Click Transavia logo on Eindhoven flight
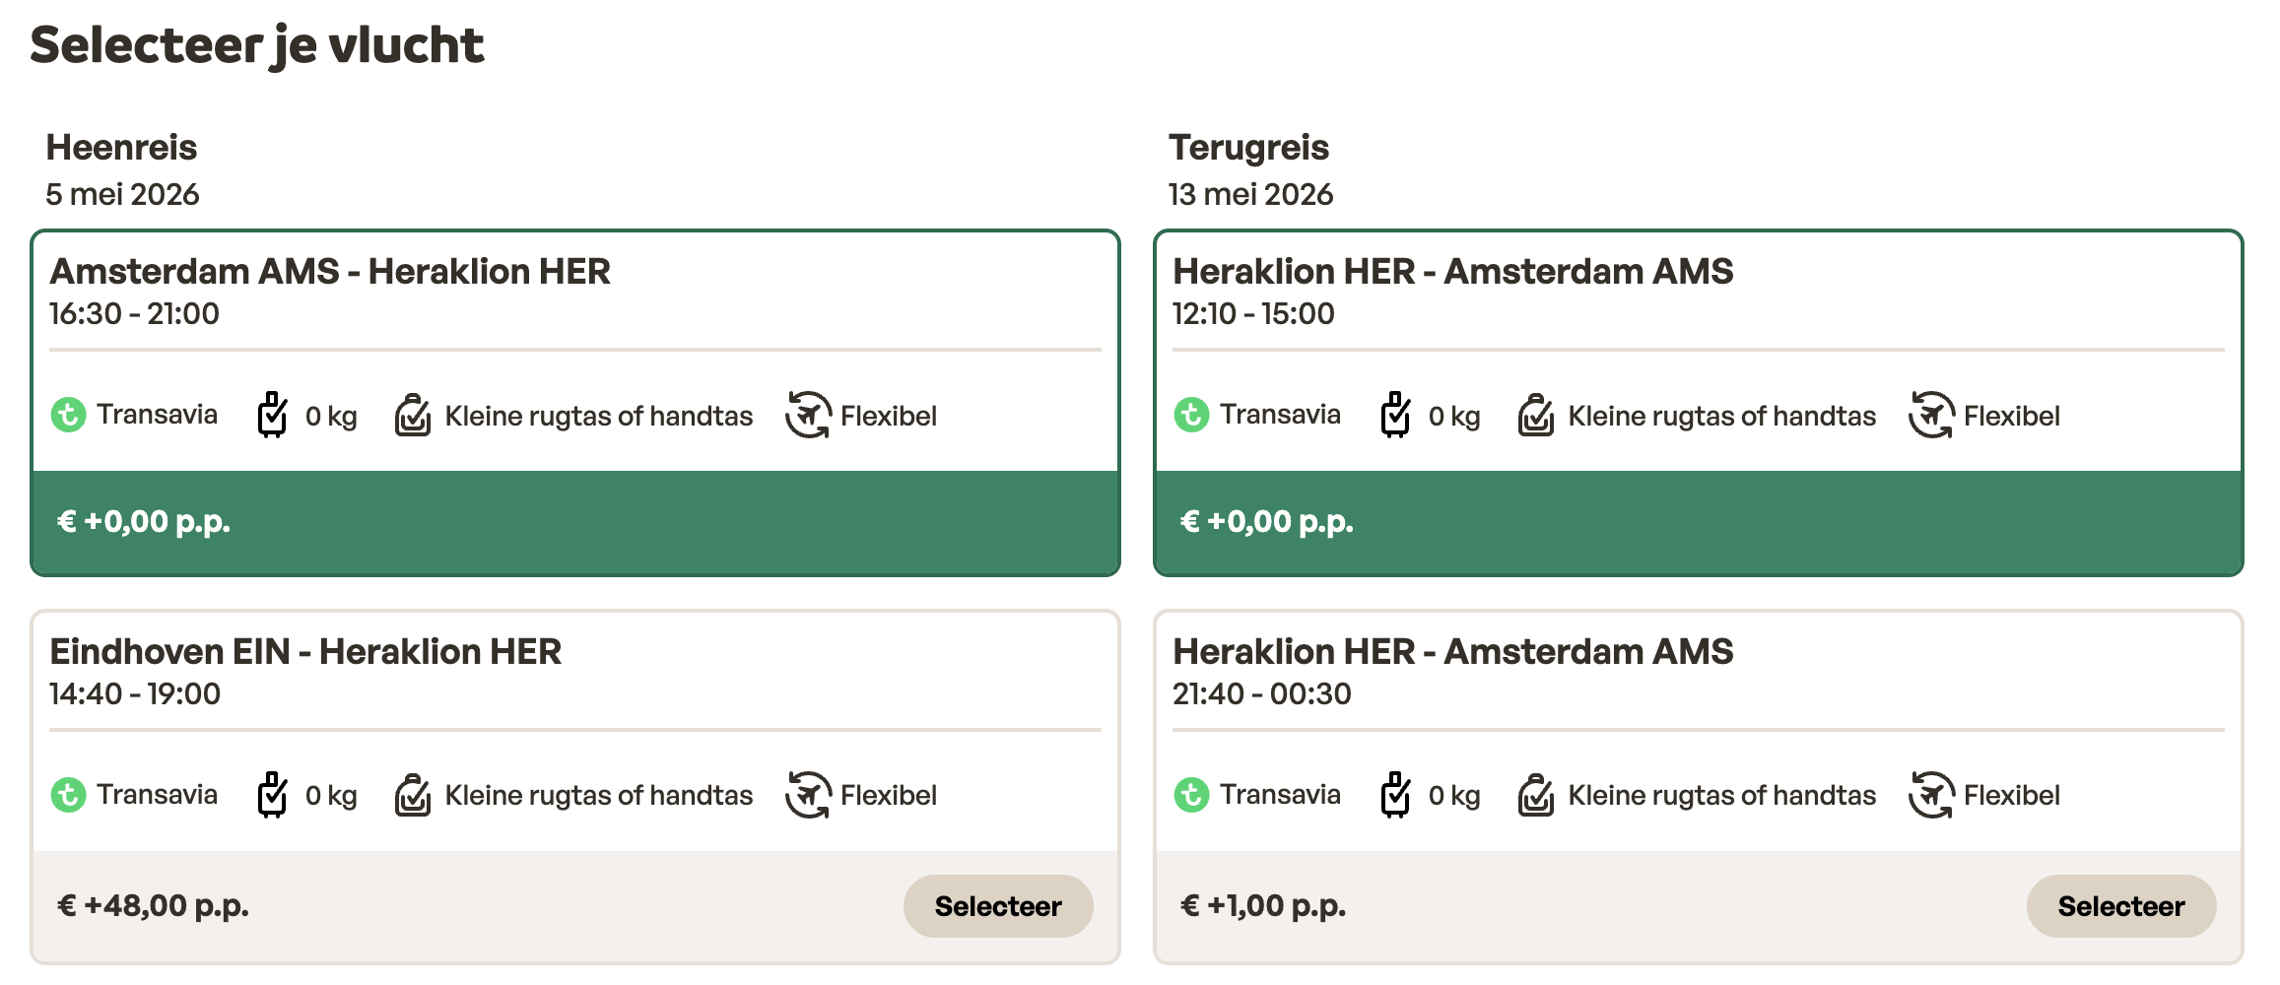 tap(68, 795)
